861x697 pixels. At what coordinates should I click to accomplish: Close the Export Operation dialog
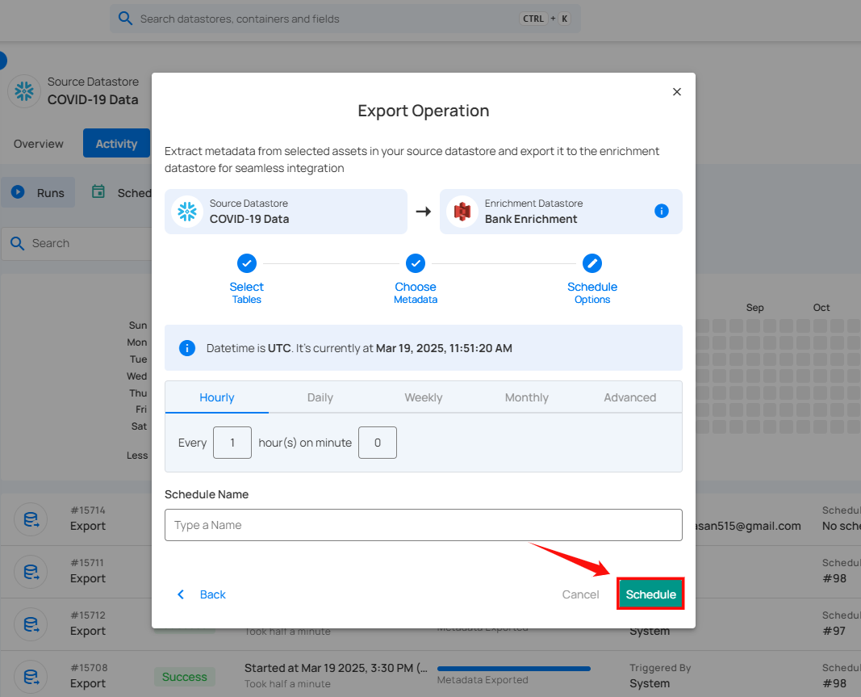[677, 92]
